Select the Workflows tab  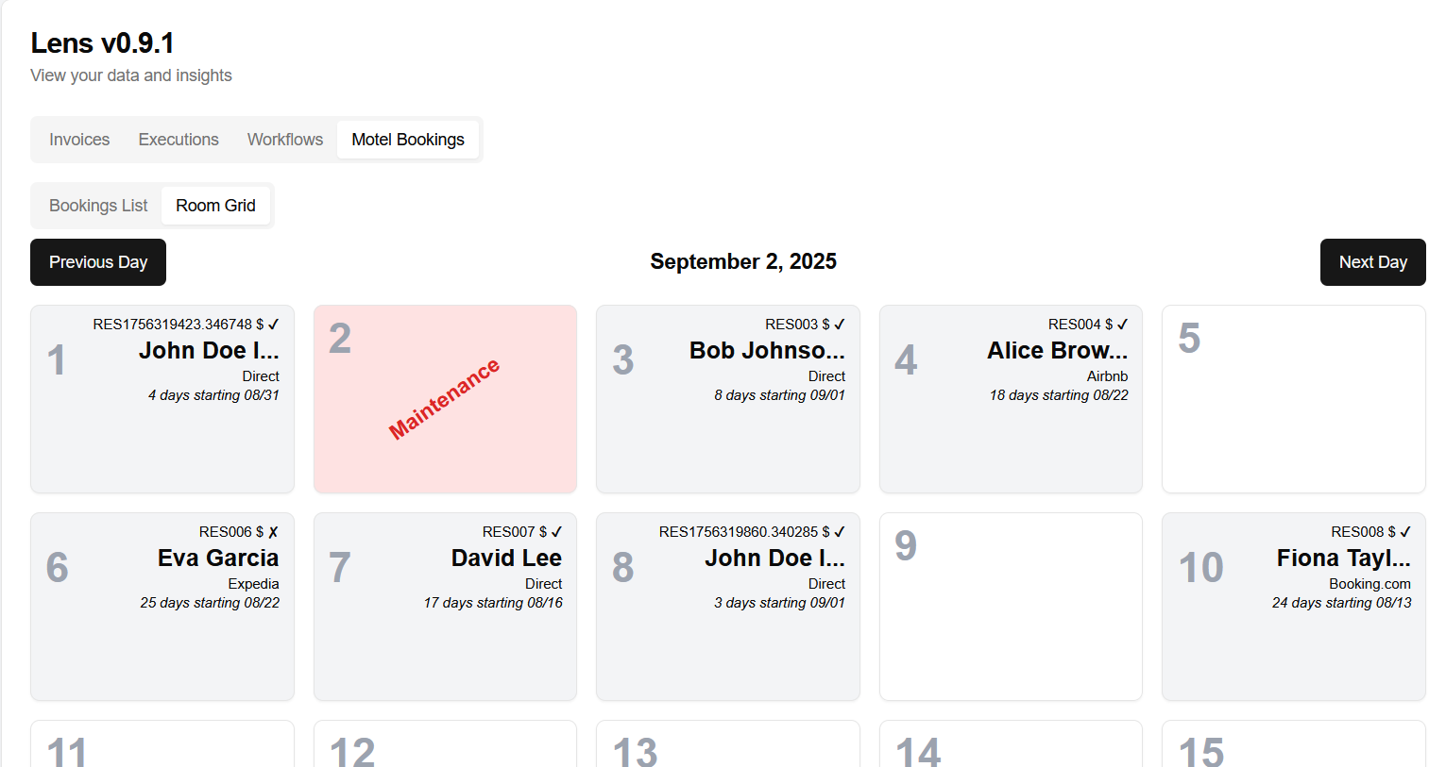click(284, 139)
